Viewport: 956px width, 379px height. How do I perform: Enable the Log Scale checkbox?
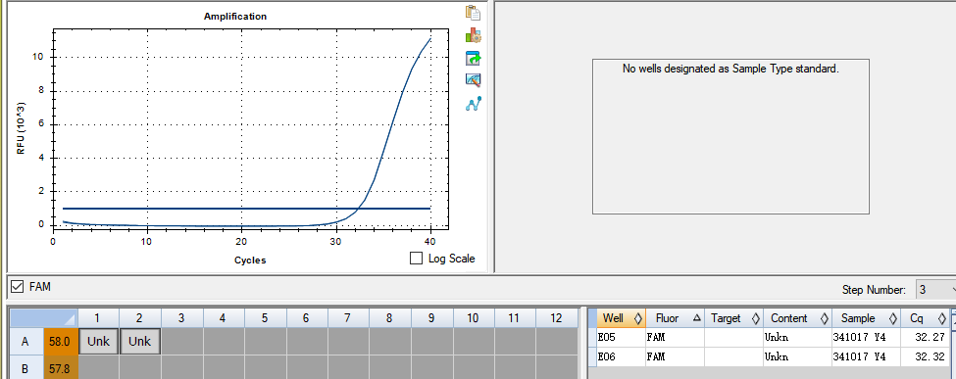coord(417,259)
